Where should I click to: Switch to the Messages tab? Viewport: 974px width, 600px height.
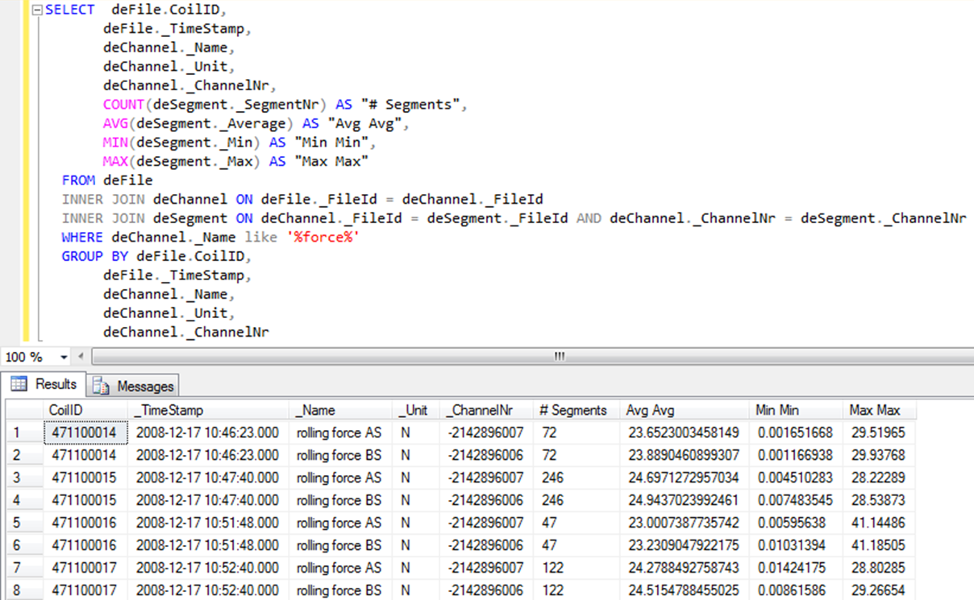click(x=133, y=386)
